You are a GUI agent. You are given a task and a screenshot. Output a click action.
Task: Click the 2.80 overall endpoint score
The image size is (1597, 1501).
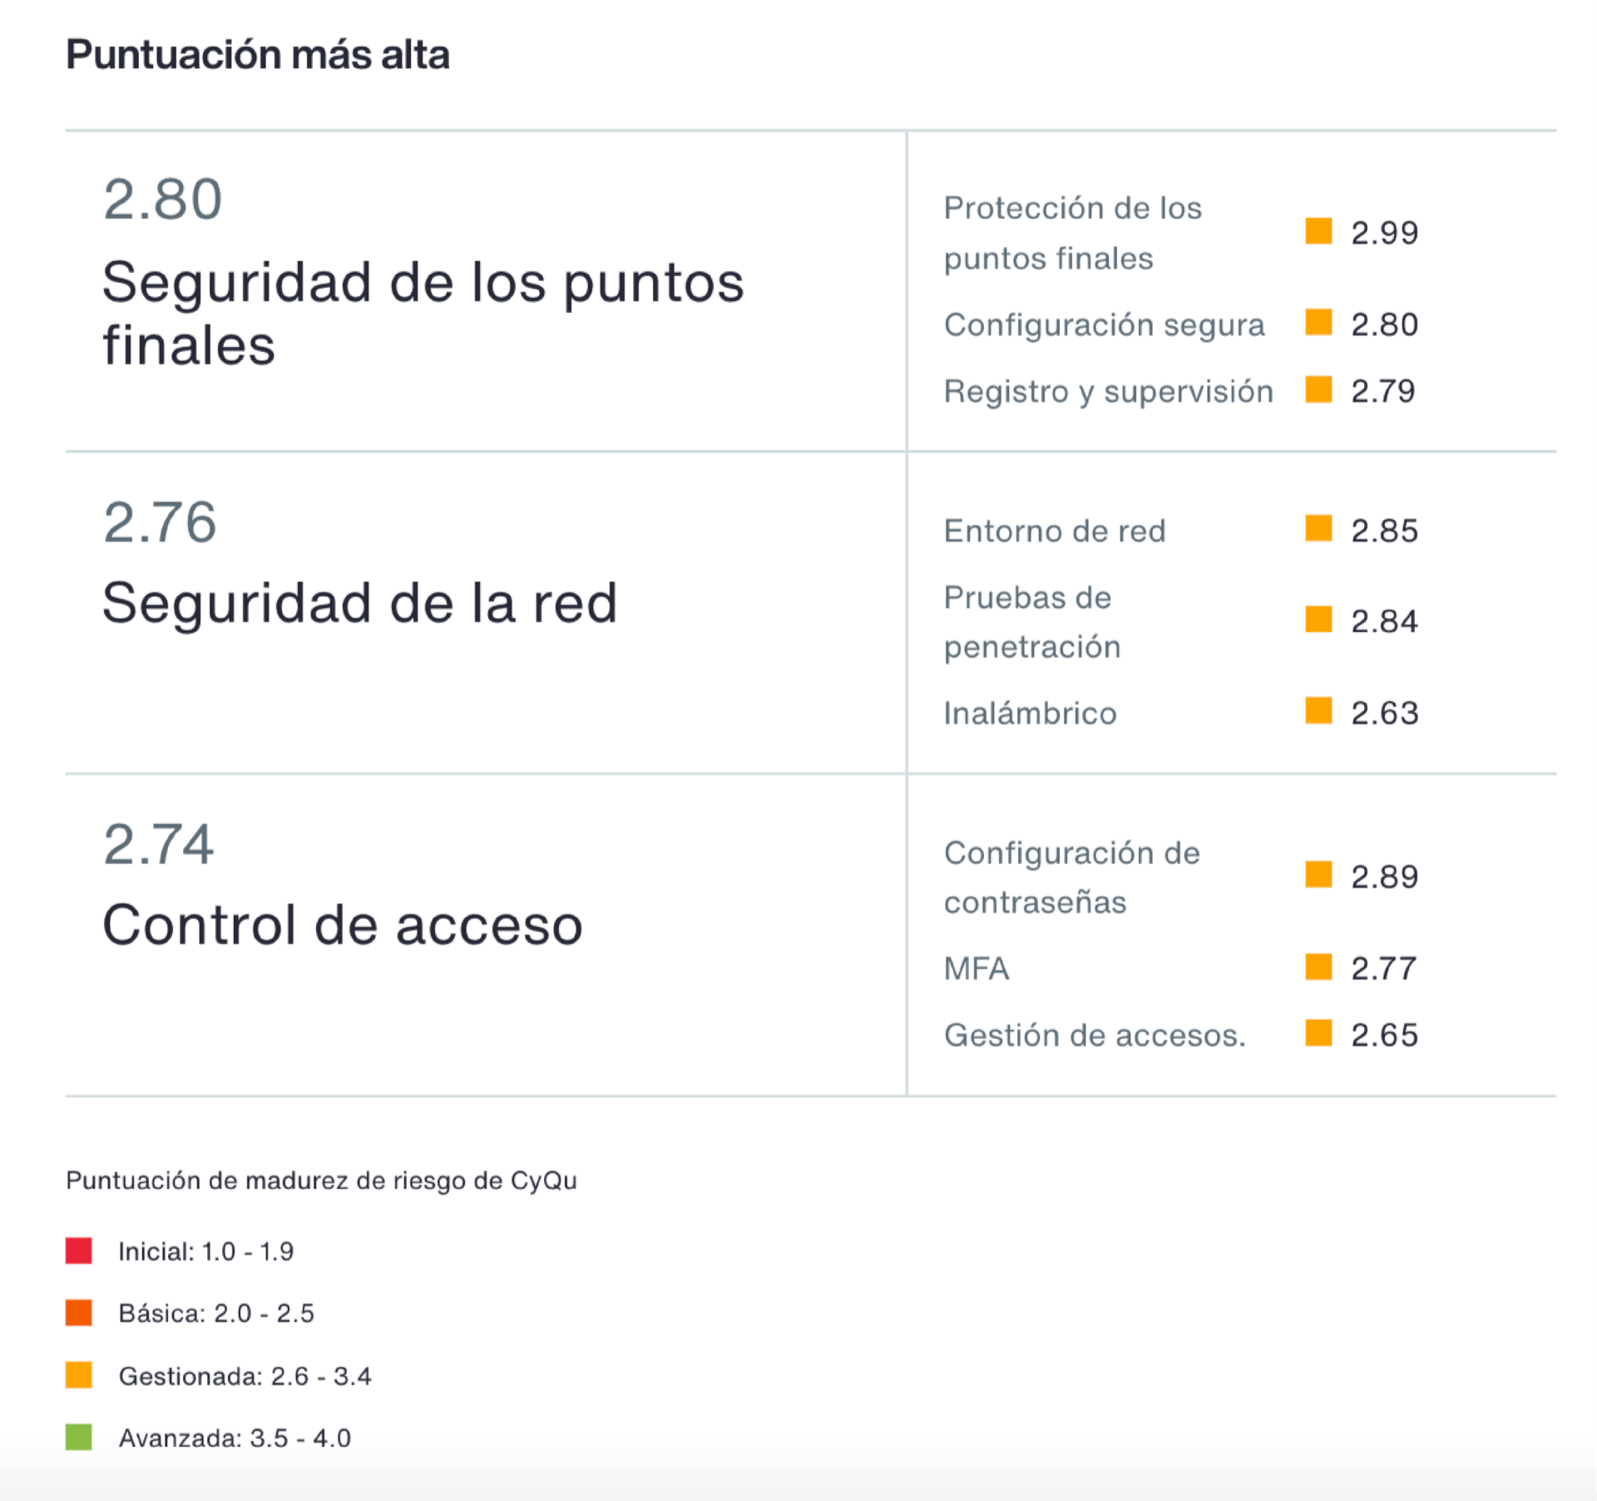(x=163, y=200)
